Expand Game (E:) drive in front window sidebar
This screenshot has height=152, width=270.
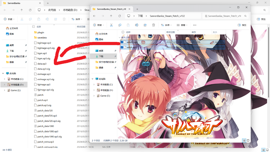click(94, 96)
